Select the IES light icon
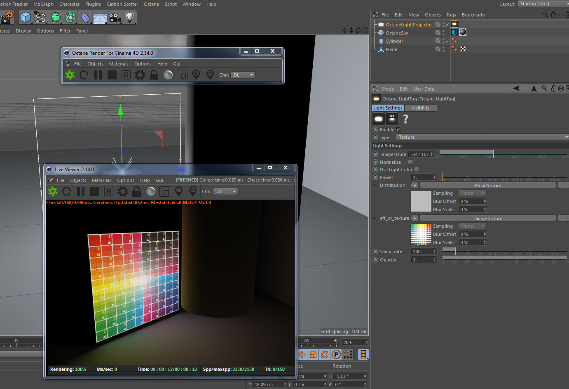The height and width of the screenshot is (389, 569). click(x=392, y=119)
